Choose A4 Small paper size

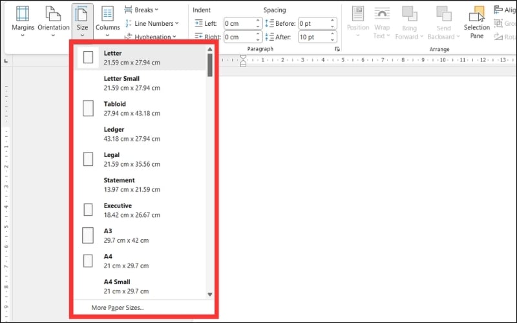(x=141, y=286)
